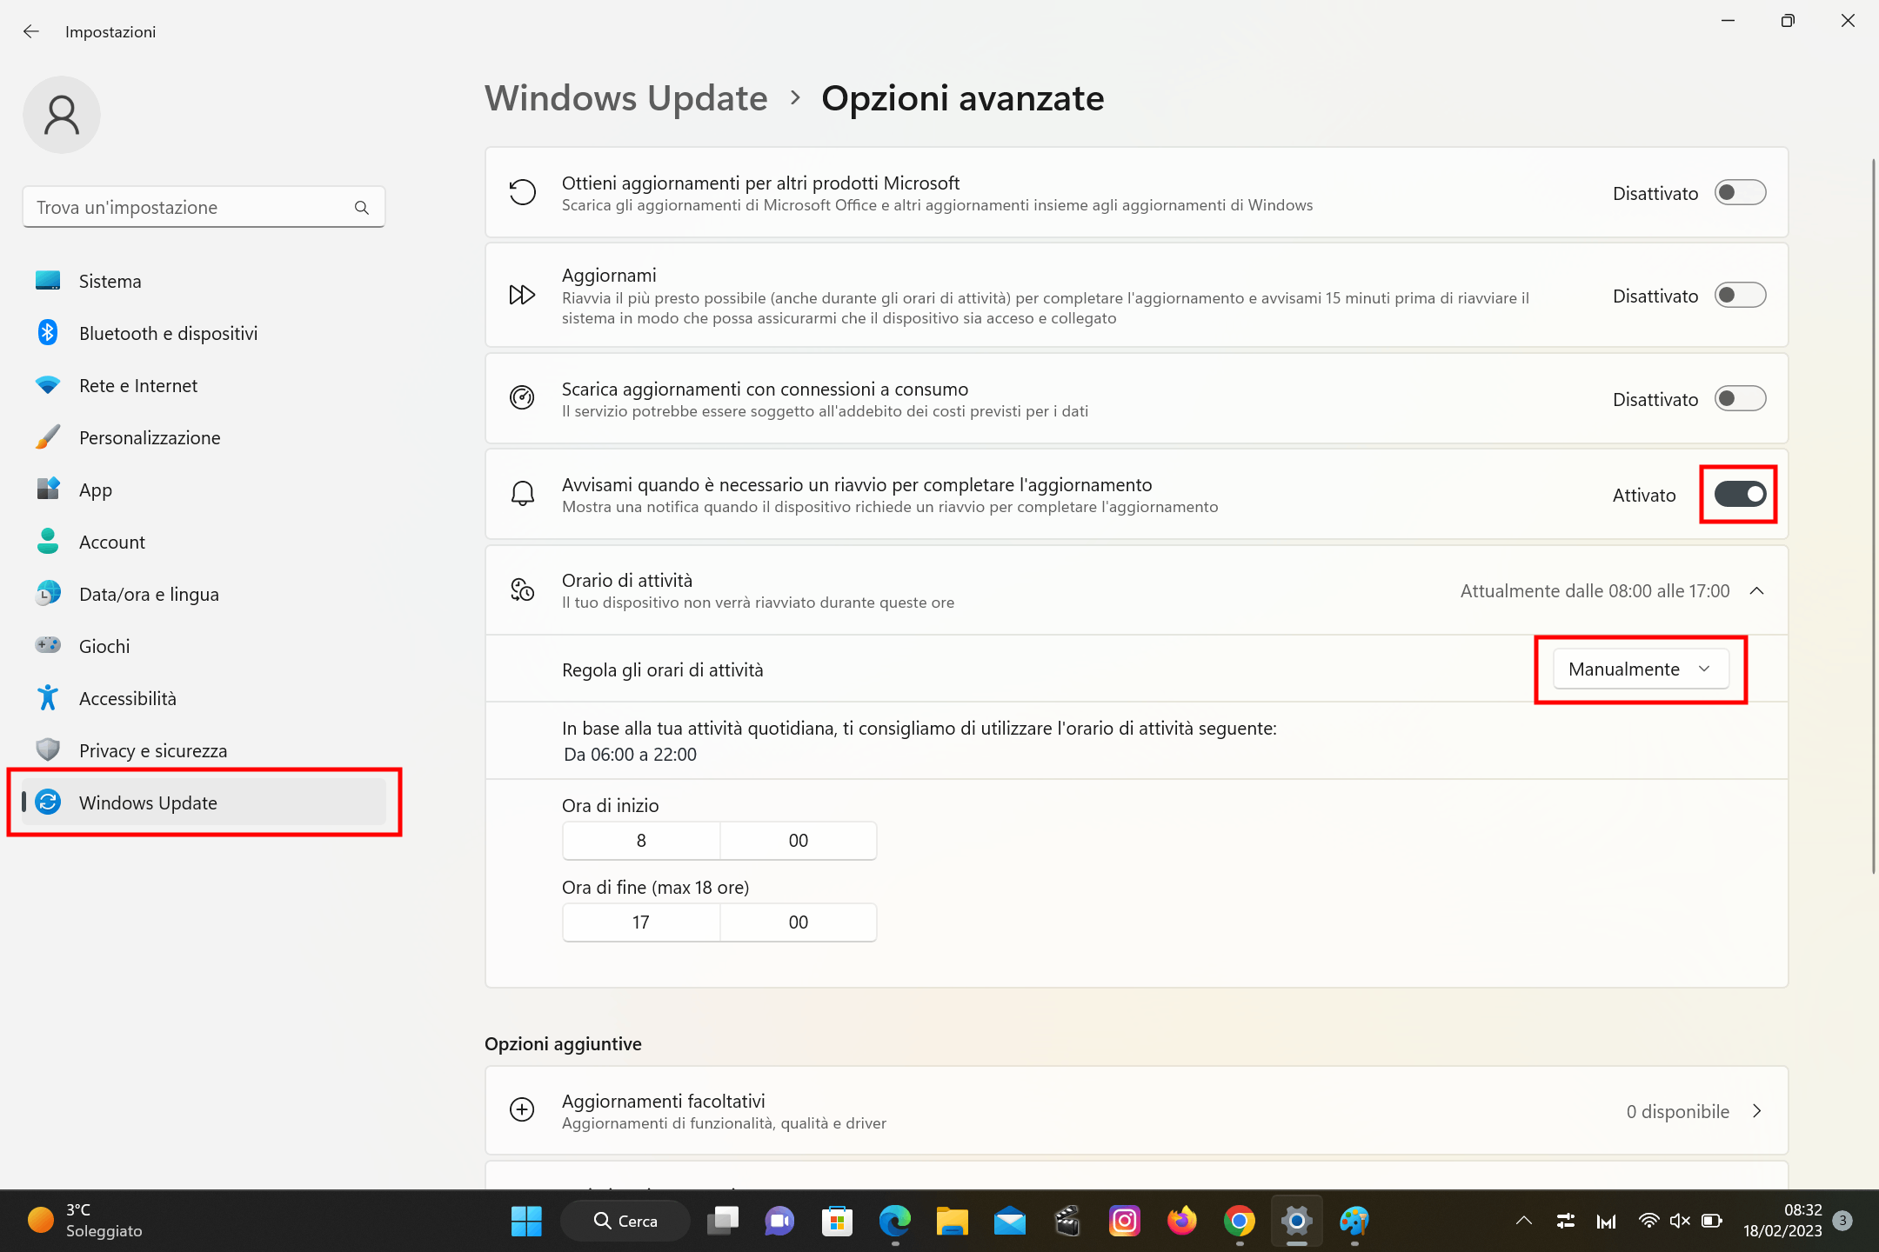Viewport: 1879px width, 1252px height.
Task: Collapse the Orario di attività section
Action: point(1756,590)
